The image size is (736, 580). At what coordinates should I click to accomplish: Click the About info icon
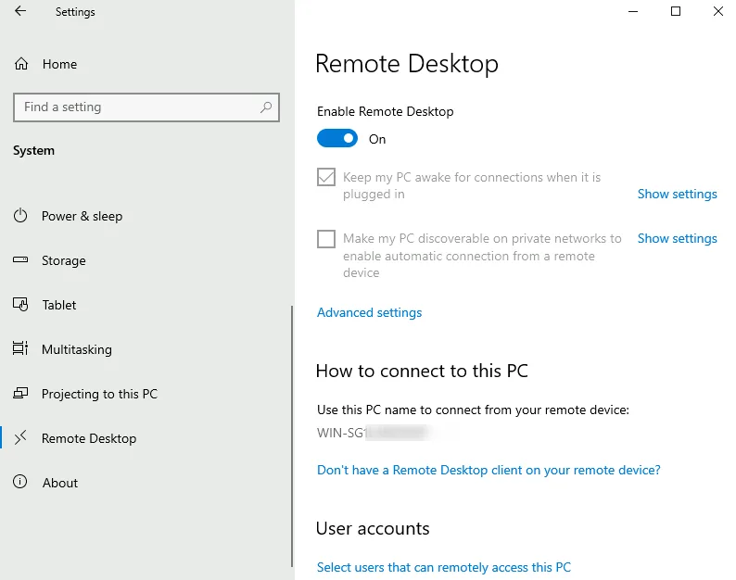20,483
